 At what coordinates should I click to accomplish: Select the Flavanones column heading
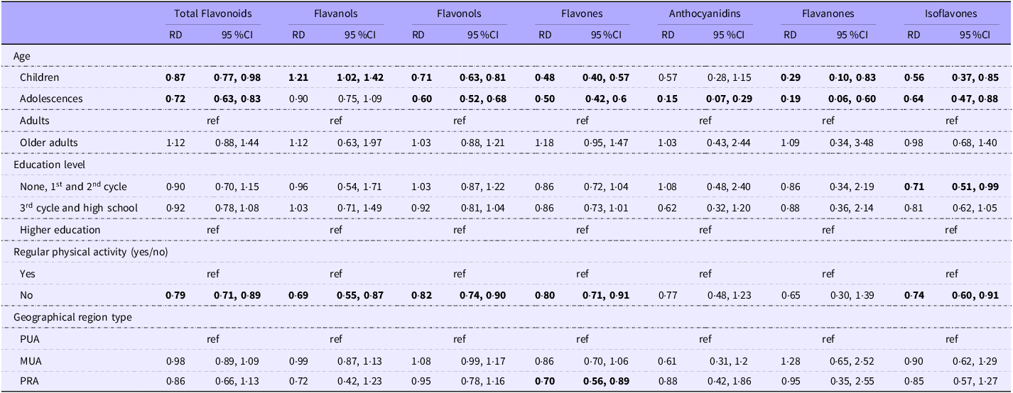tap(828, 13)
